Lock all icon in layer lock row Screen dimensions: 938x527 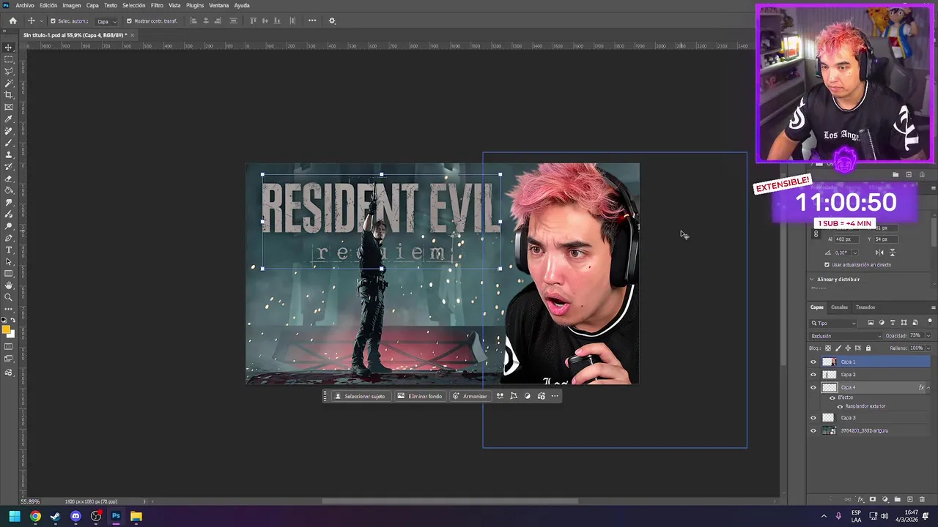click(x=868, y=348)
